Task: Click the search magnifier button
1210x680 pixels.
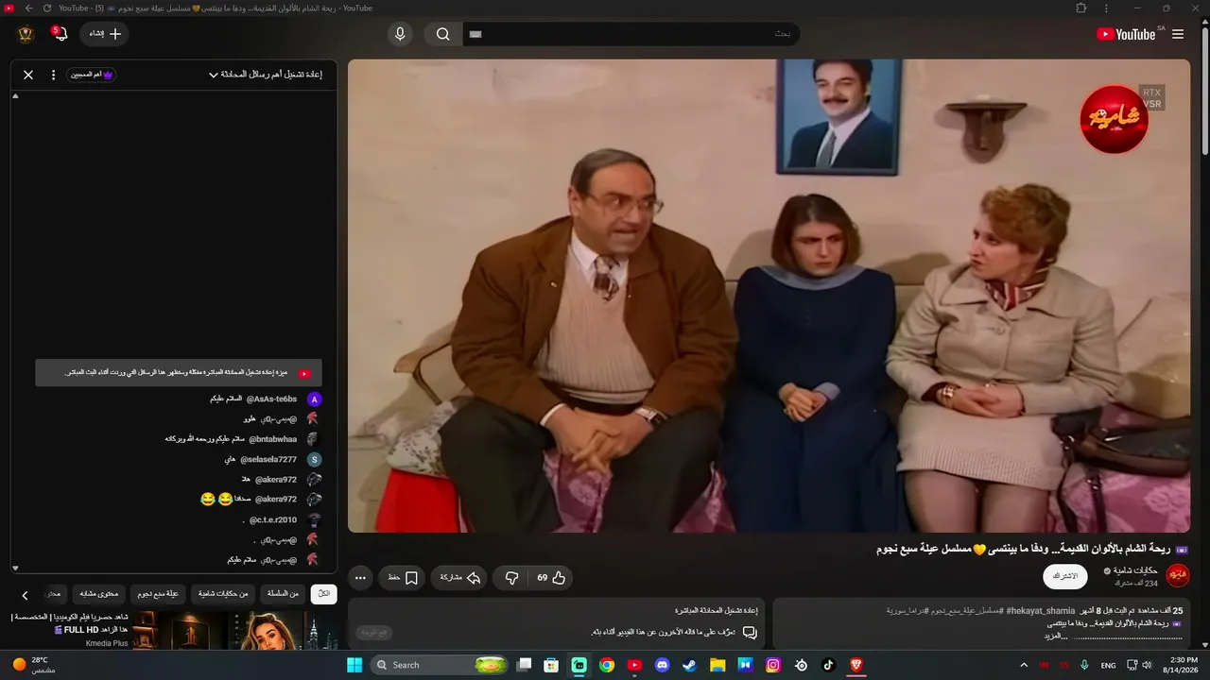Action: tap(442, 34)
